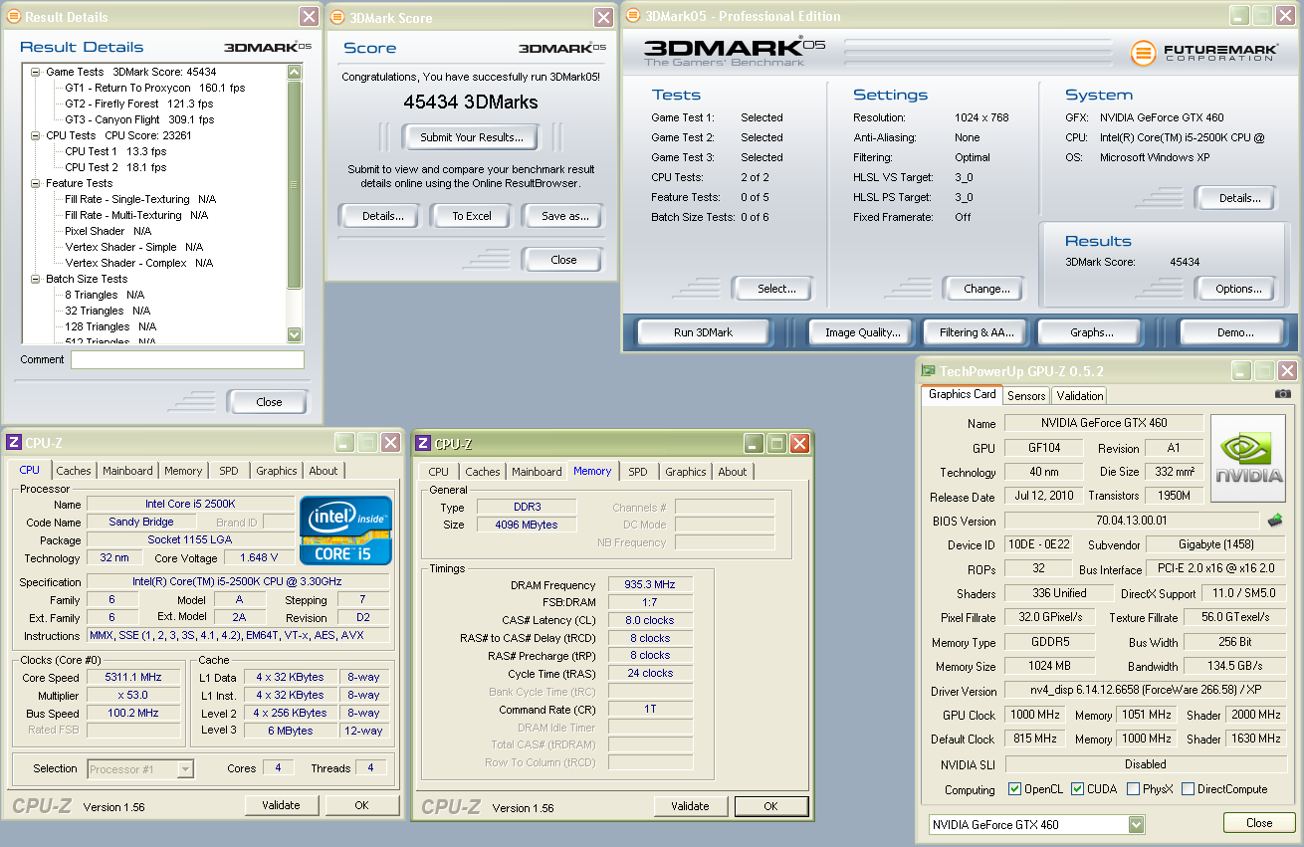Viewport: 1304px width, 847px height.
Task: Select the CPU Test 1 result row
Action: (x=115, y=151)
